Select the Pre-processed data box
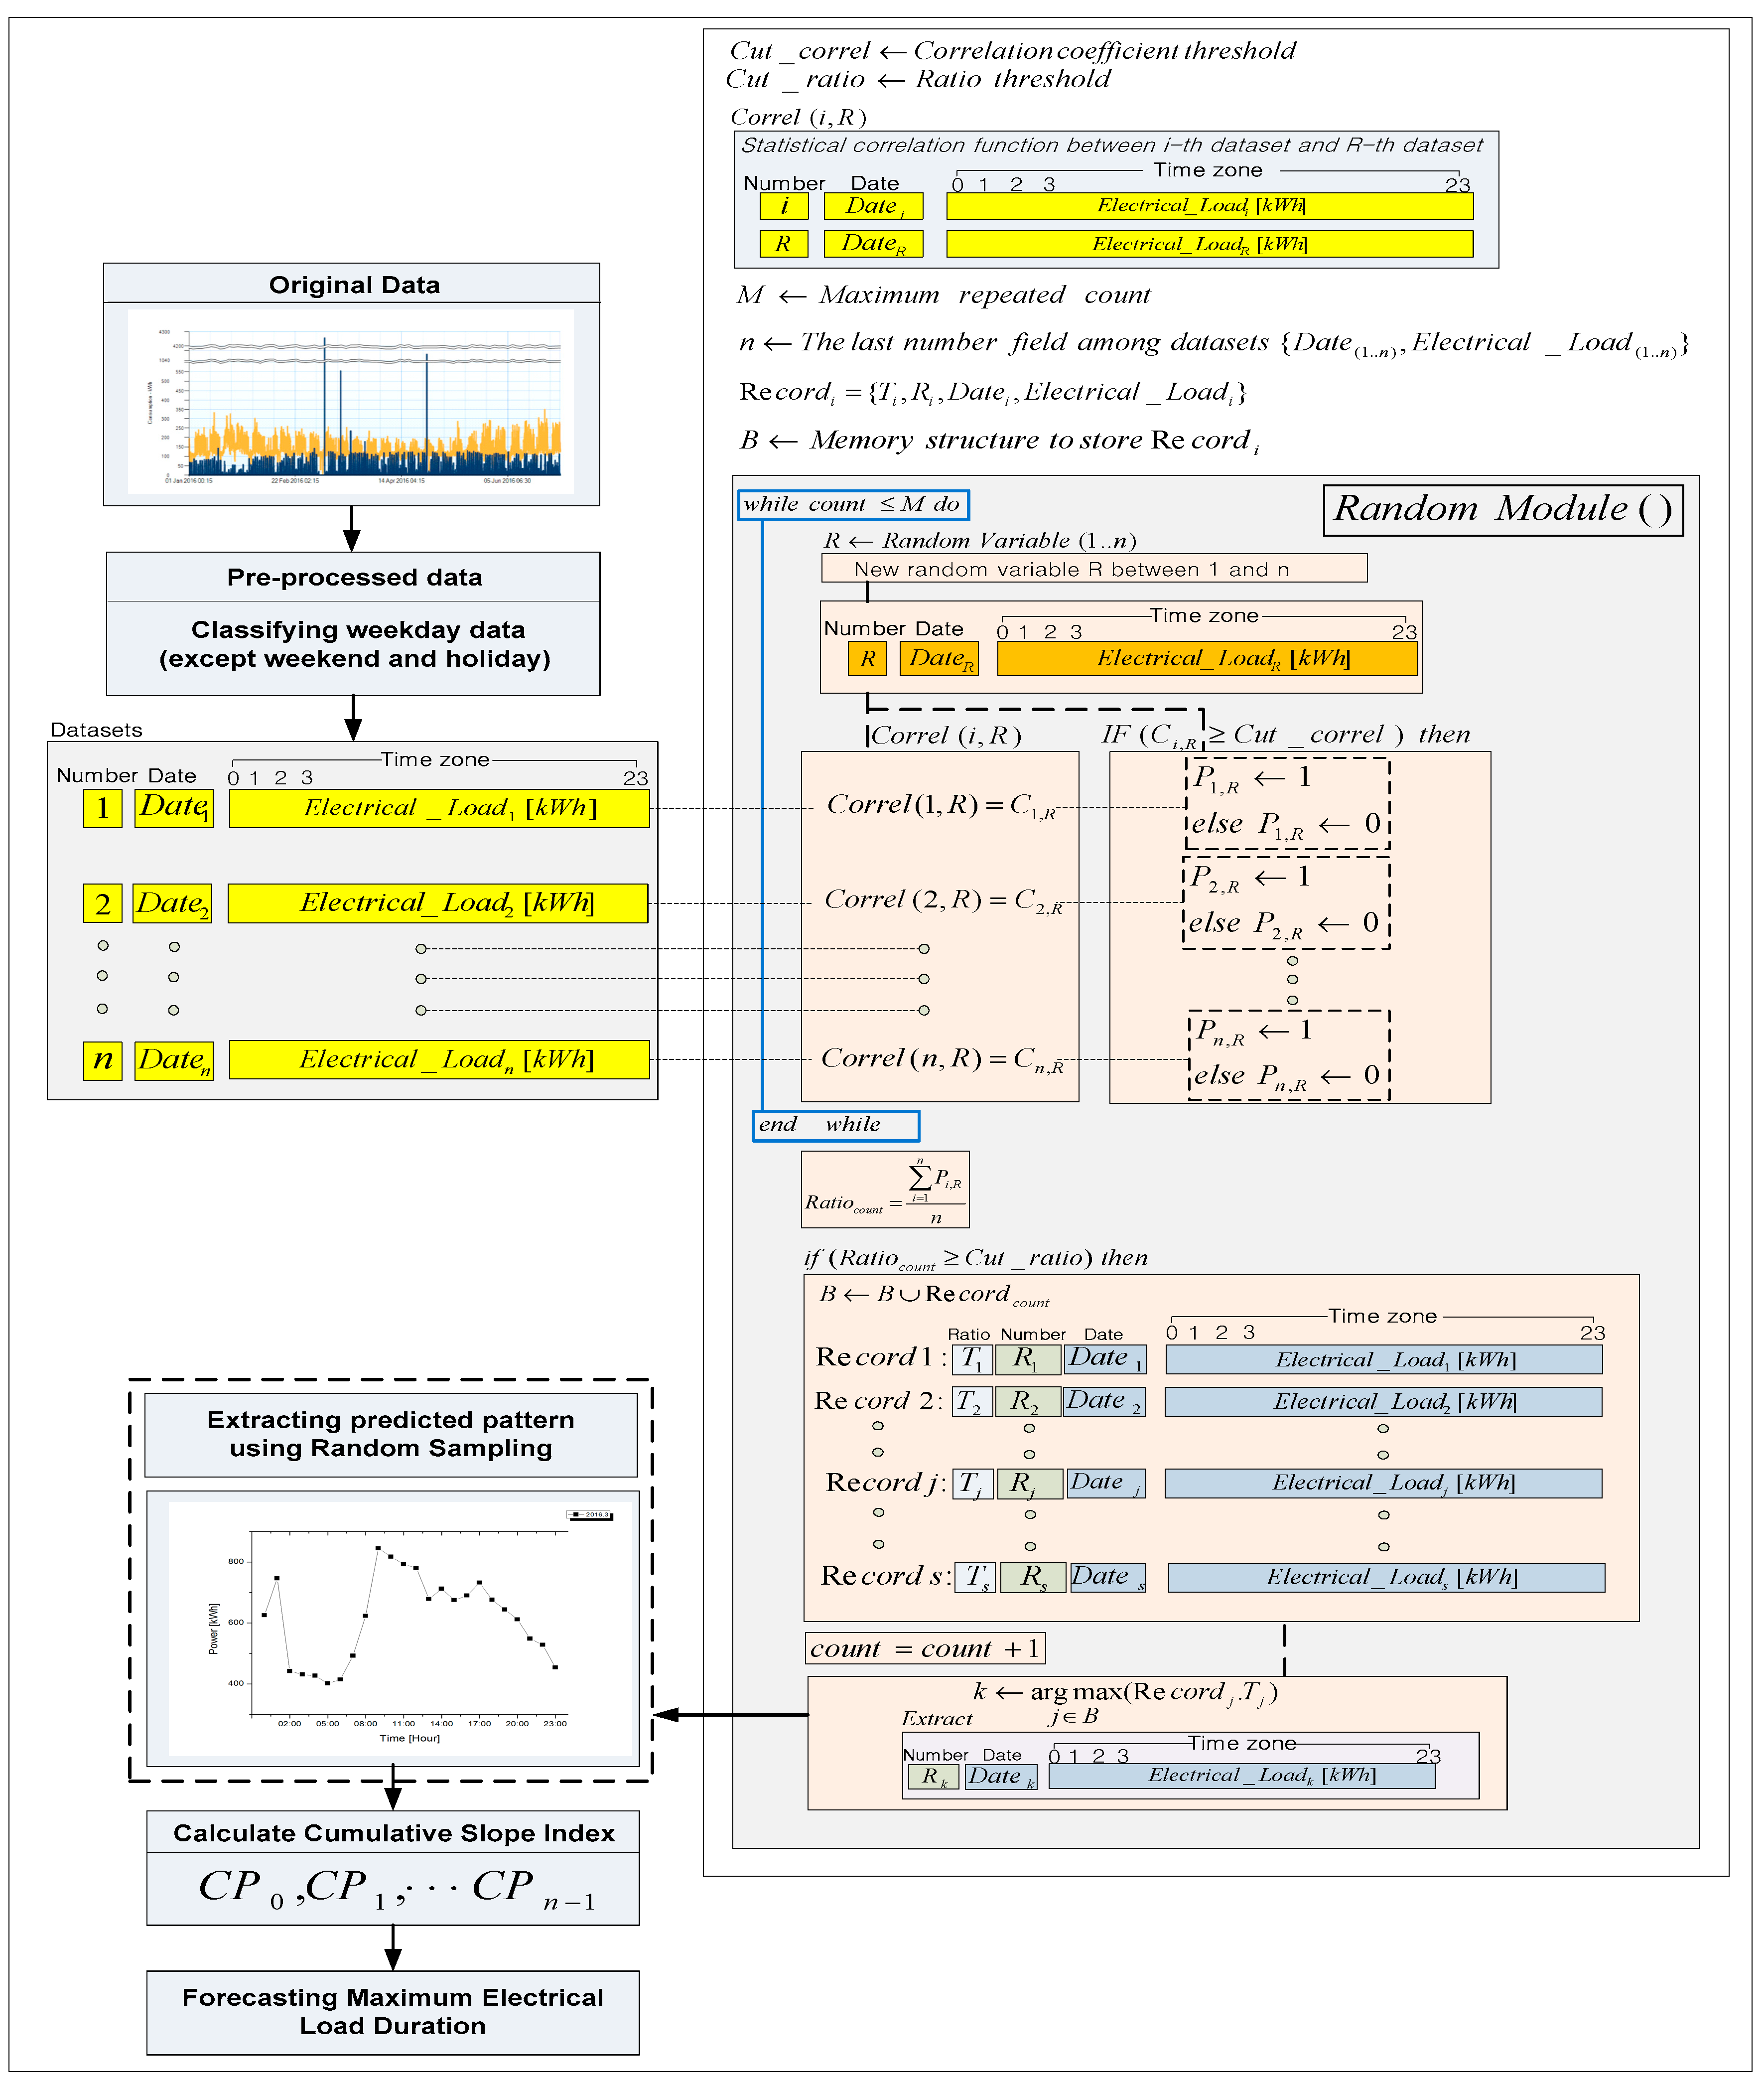1764x2085 pixels. click(x=353, y=622)
